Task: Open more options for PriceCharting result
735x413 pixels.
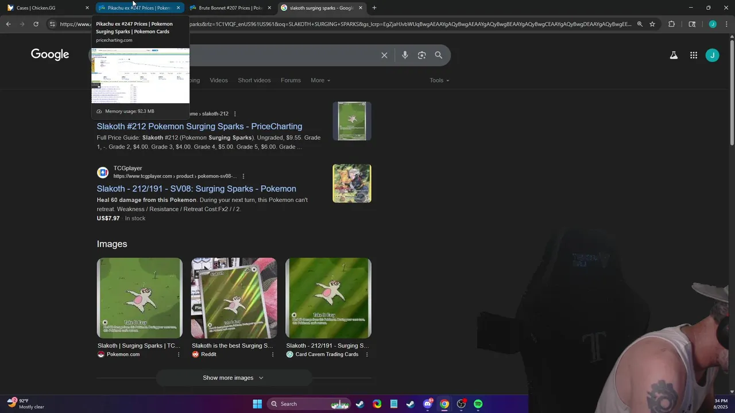Action: [x=235, y=114]
